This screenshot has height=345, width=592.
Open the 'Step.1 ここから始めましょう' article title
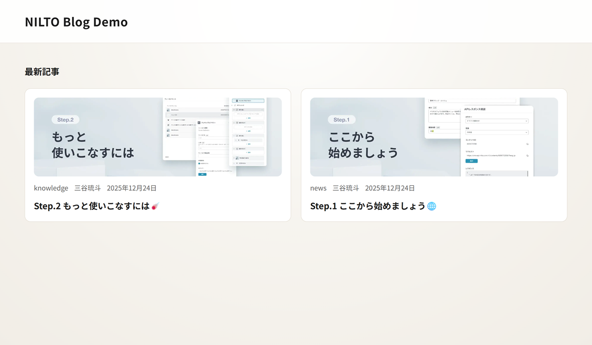point(368,206)
